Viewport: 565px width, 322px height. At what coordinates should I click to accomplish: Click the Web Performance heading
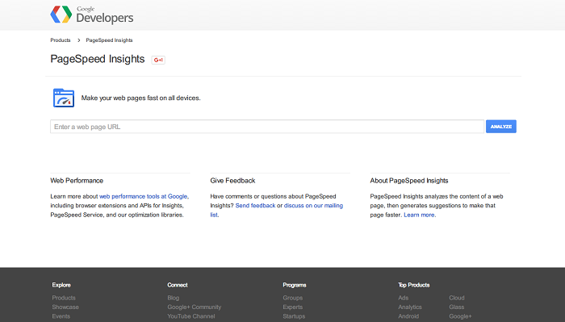77,181
